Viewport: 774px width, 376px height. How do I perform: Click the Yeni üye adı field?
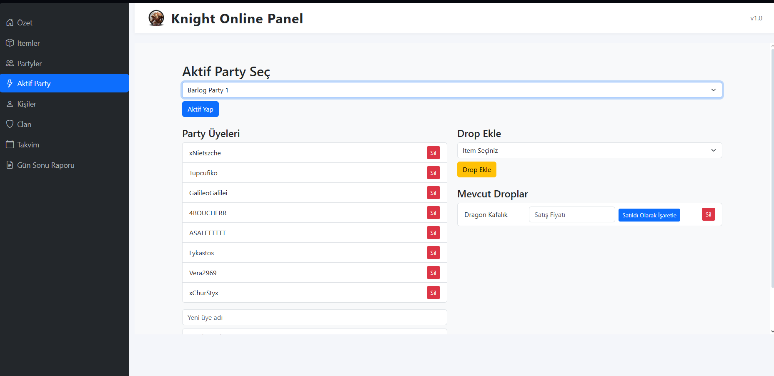click(314, 317)
